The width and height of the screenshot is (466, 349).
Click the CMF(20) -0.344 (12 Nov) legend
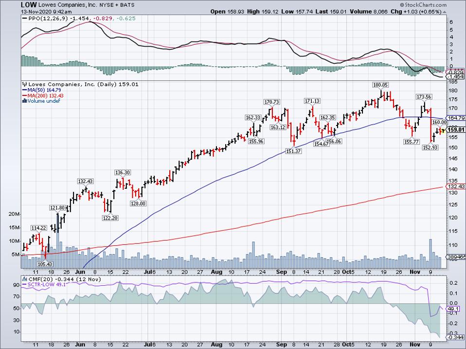coord(65,279)
